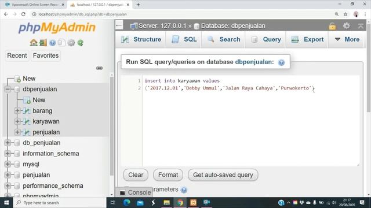Reload the browser page
371x208 pixels.
(23, 14)
